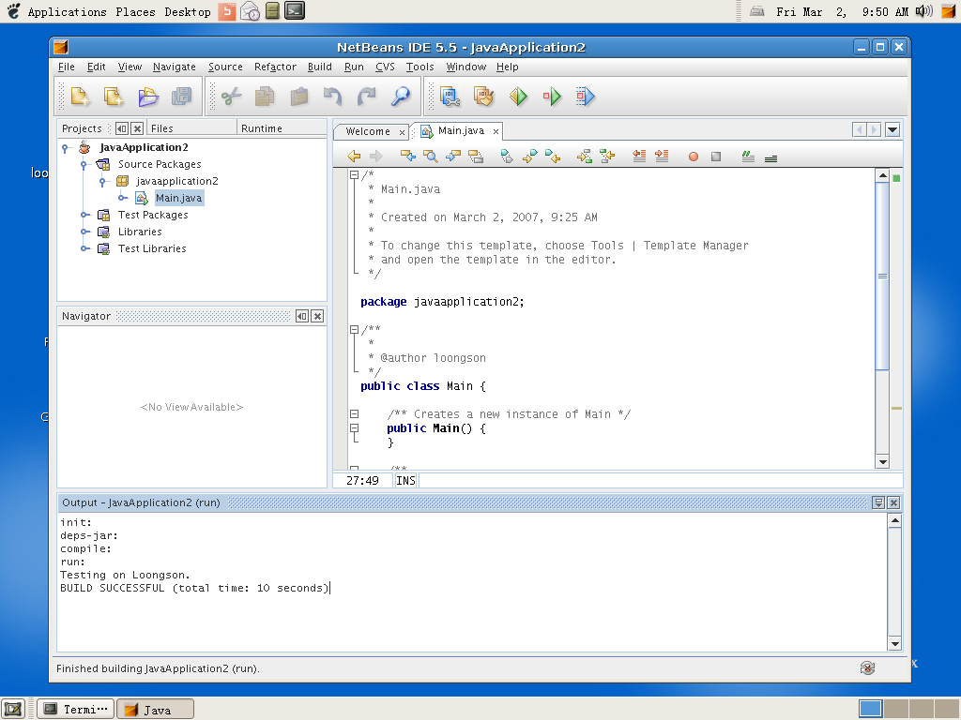961x720 pixels.
Task: Click the Find magnifier icon in main toolbar
Action: pyautogui.click(x=401, y=96)
